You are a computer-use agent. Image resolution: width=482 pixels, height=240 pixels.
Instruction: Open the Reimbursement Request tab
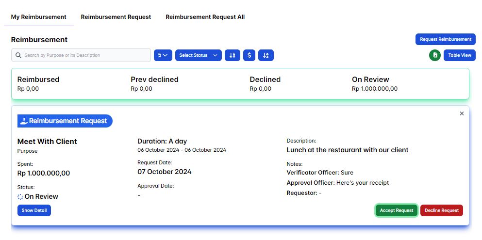coord(116,17)
